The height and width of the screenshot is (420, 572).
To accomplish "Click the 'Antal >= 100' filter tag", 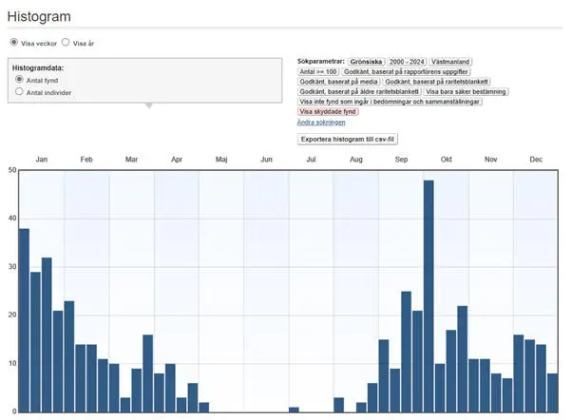I will (318, 71).
